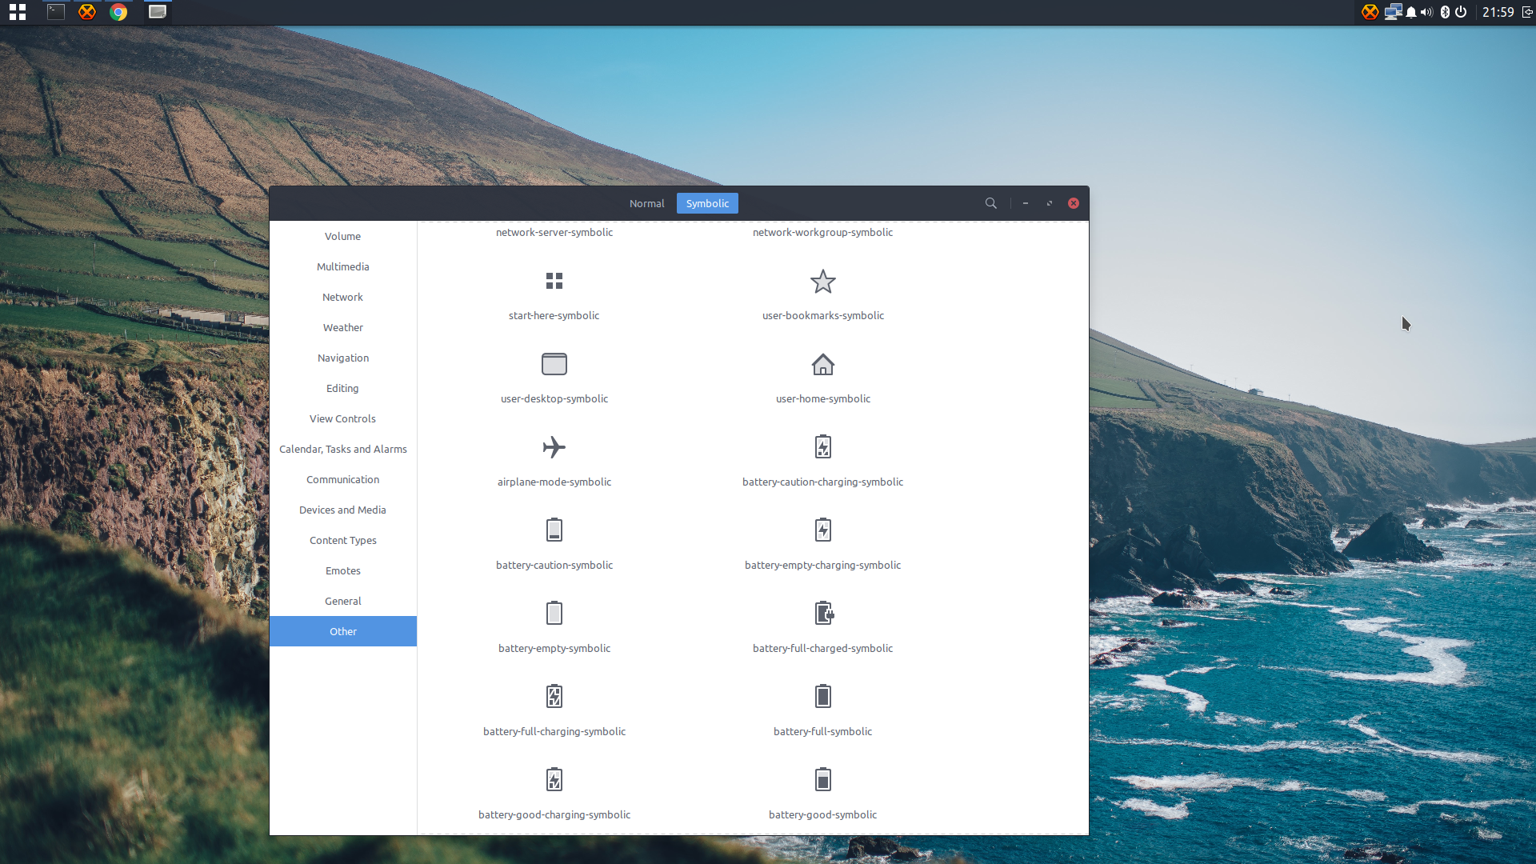Open the View Controls category
The width and height of the screenshot is (1536, 864).
click(x=343, y=418)
